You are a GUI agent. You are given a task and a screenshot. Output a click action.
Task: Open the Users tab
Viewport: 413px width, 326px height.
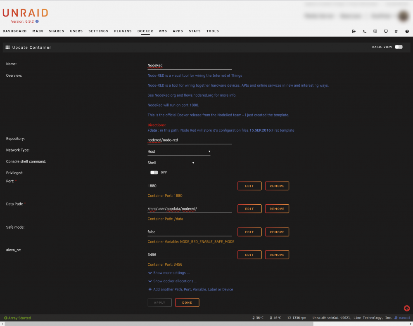coord(76,31)
